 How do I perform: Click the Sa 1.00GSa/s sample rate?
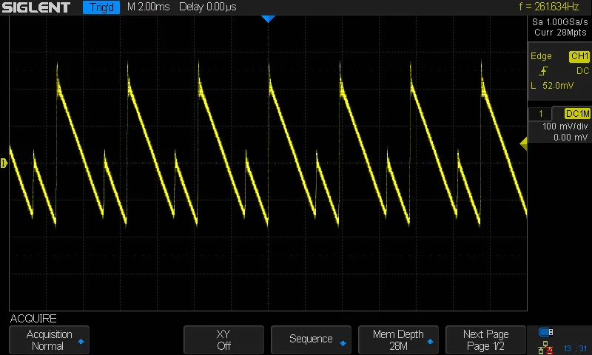pyautogui.click(x=560, y=22)
